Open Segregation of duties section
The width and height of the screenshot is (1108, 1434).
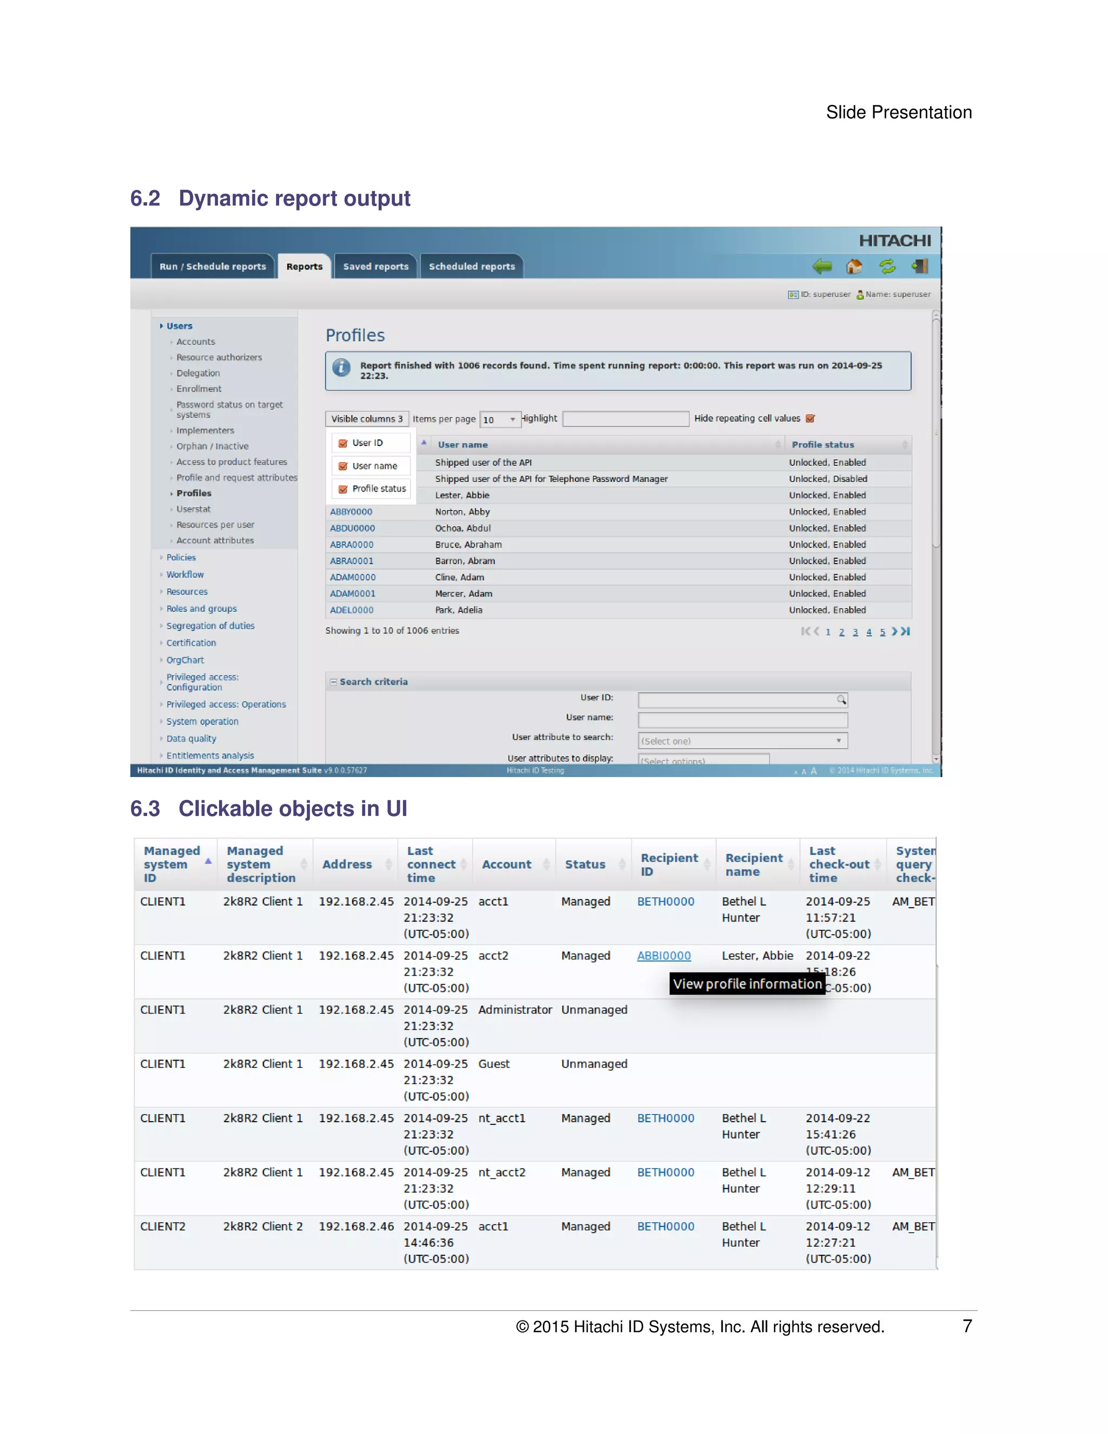tap(210, 626)
